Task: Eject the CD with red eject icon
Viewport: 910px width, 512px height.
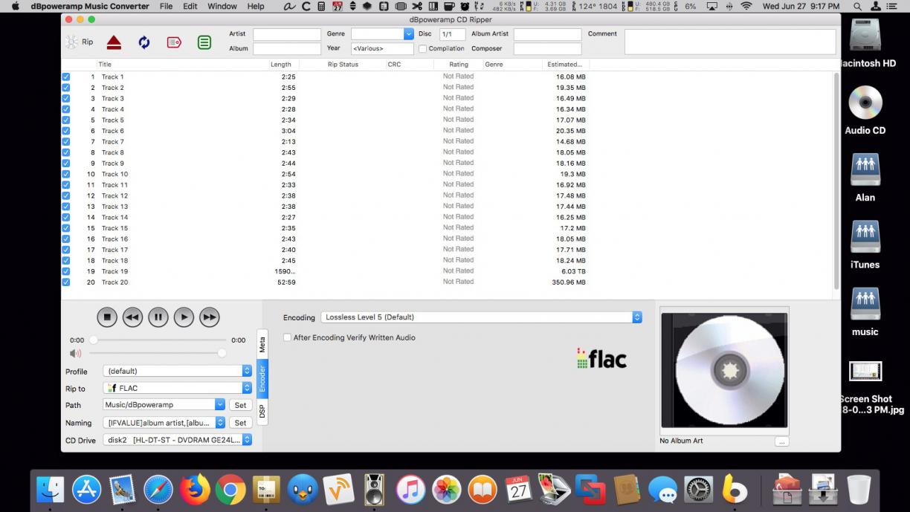Action: pos(113,42)
